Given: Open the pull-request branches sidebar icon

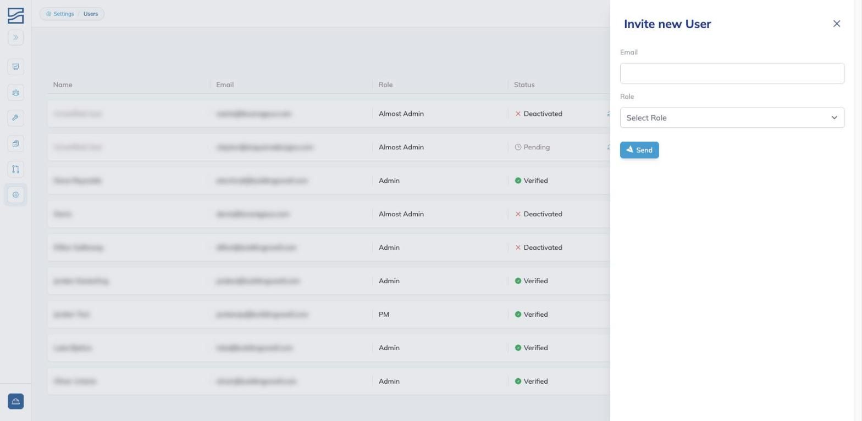Looking at the screenshot, I should click(15, 169).
